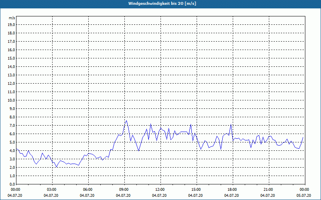The height and width of the screenshot is (200, 321).
Task: Click the '11,0' y-axis value
Action: tap(11, 92)
